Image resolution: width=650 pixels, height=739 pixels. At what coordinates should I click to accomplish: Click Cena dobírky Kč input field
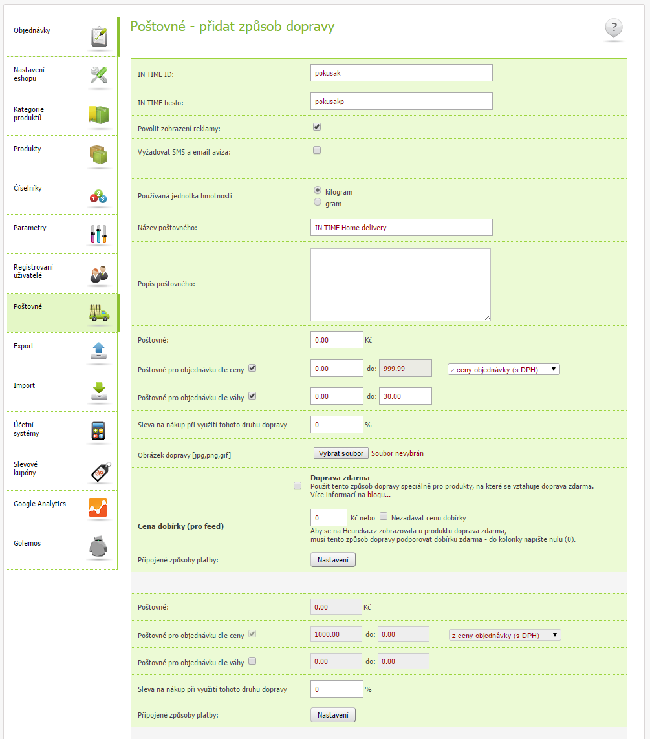[x=329, y=518]
